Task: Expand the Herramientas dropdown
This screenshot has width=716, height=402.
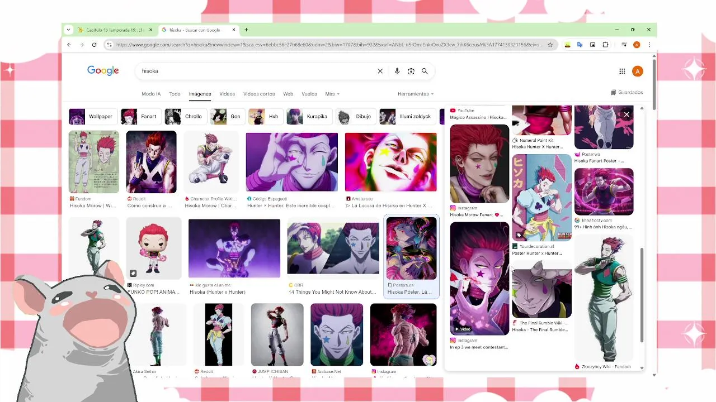Action: pos(416,94)
